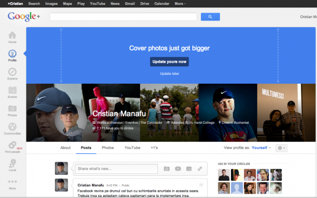The image size is (317, 198).
Task: Open the profile settings gear dropdown
Action: pyautogui.click(x=281, y=148)
